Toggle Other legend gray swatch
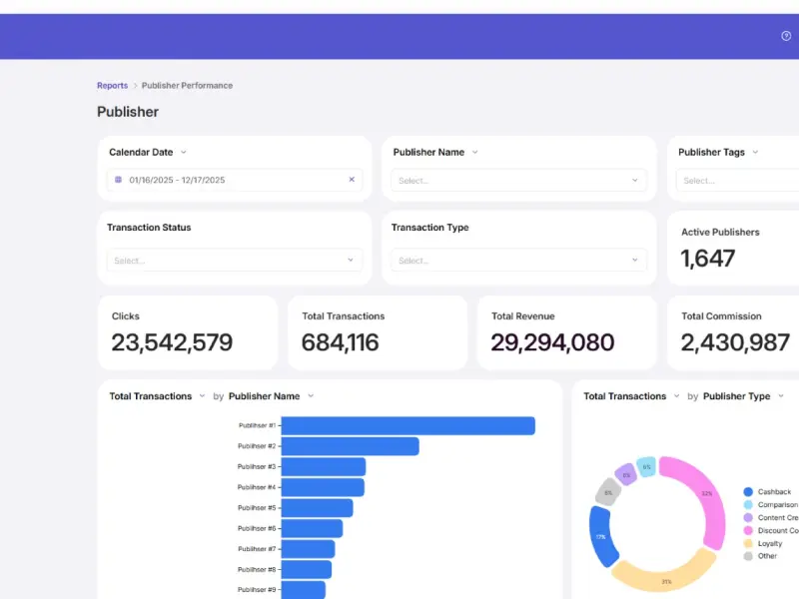799x599 pixels. (748, 556)
